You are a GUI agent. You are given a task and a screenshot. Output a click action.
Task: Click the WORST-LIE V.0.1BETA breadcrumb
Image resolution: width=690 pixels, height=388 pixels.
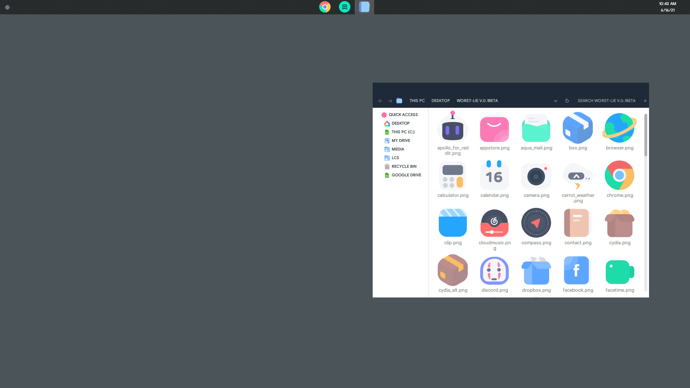(477, 101)
